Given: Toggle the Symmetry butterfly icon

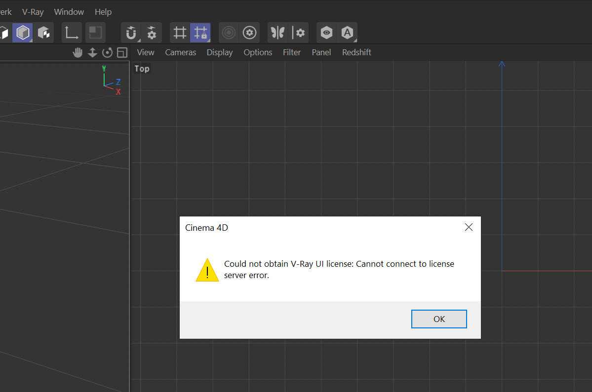Looking at the screenshot, I should (277, 33).
